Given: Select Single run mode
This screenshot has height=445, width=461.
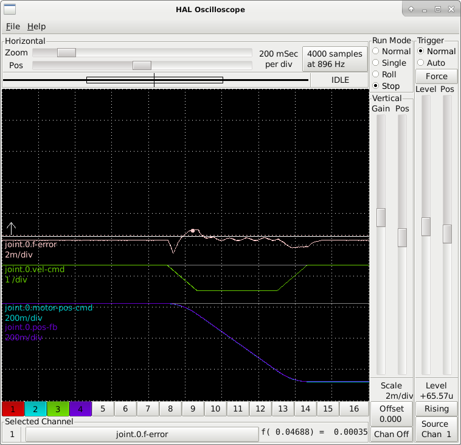Looking at the screenshot, I should coord(389,63).
